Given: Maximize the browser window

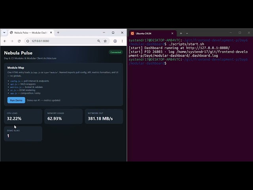Looking at the screenshot, I should [x=113, y=32].
